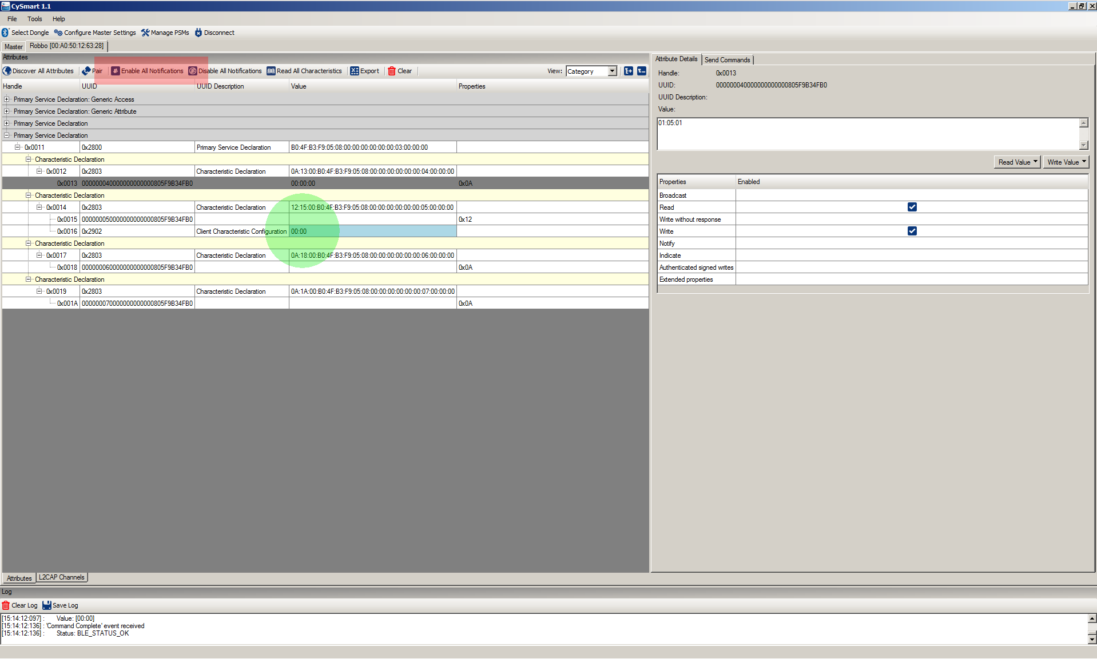Image resolution: width=1097 pixels, height=659 pixels.
Task: Open the Tools menu
Action: (35, 19)
